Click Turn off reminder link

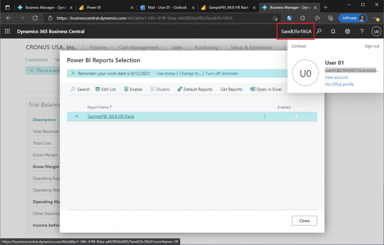tap(222, 73)
